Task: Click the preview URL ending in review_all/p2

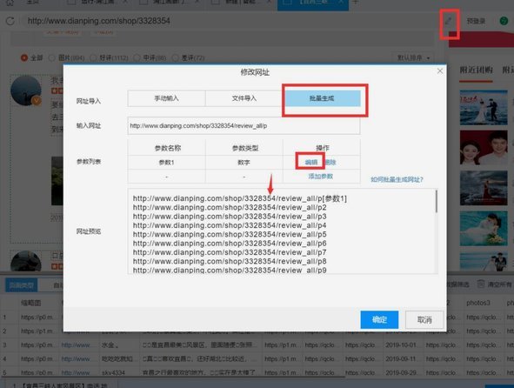Action: tap(230, 208)
